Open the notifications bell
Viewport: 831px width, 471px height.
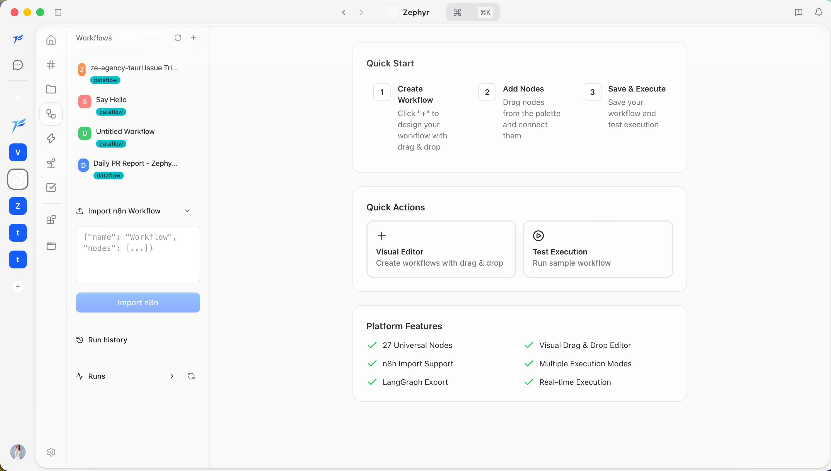(818, 12)
